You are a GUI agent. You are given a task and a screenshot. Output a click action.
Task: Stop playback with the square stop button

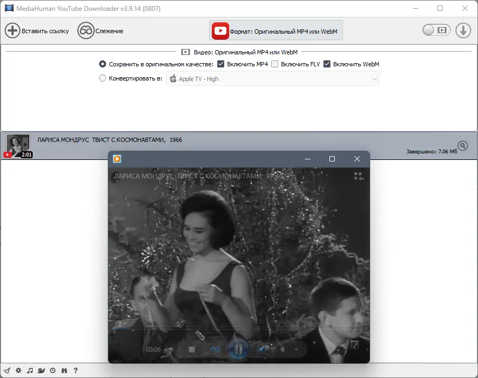coord(192,349)
